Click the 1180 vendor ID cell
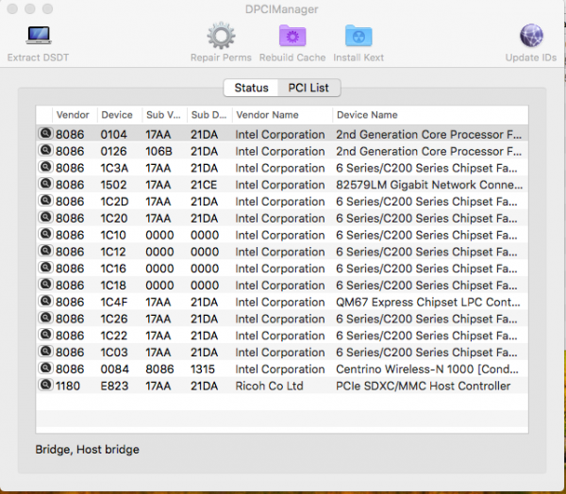The width and height of the screenshot is (566, 494). click(68, 387)
